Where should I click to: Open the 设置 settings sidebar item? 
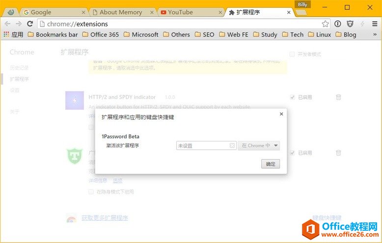[14, 90]
